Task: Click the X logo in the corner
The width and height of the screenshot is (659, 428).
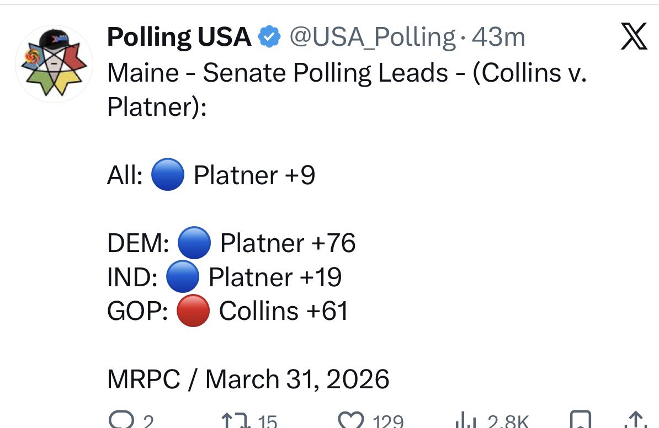Action: click(634, 38)
